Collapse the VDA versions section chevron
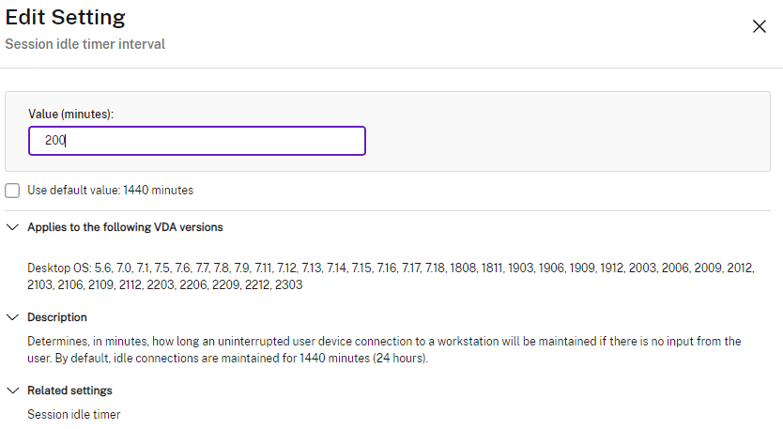The width and height of the screenshot is (783, 429). (x=12, y=227)
